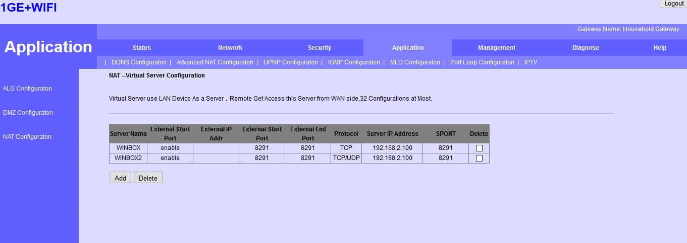Viewport: 687px width, 243px height.
Task: Open DMZ Configuration in sidebar
Action: tap(28, 113)
